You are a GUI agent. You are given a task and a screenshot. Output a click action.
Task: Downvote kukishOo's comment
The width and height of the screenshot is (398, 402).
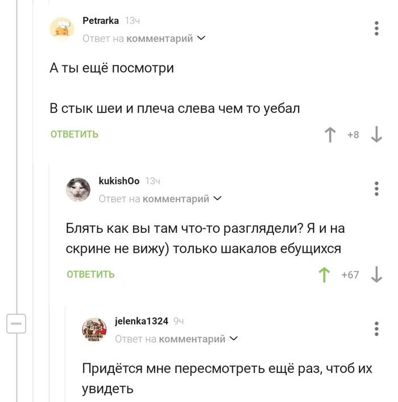point(376,275)
